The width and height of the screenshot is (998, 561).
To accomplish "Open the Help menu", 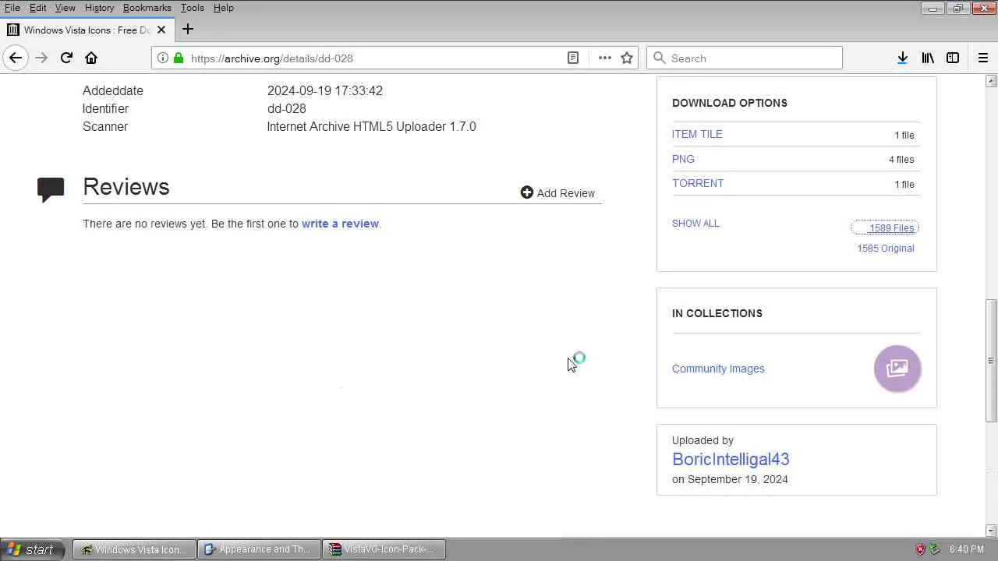I will [223, 8].
